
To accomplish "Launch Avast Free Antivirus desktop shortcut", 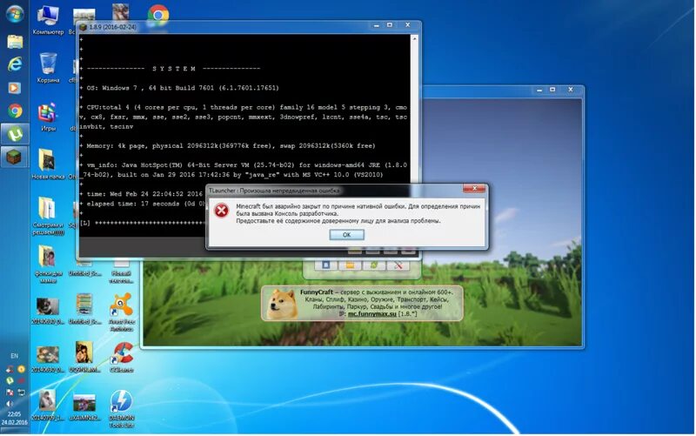I will click(122, 312).
